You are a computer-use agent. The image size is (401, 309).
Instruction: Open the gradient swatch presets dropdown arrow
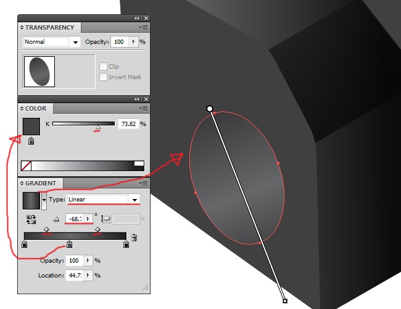[44, 201]
